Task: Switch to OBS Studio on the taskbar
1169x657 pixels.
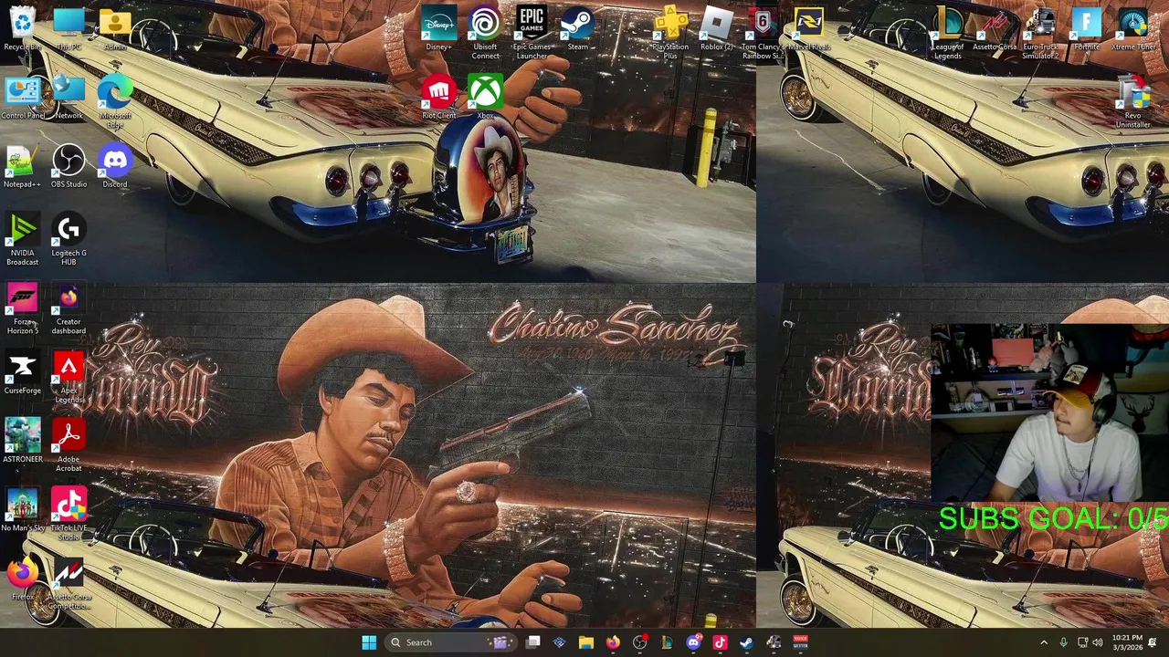Action: pyautogui.click(x=639, y=642)
